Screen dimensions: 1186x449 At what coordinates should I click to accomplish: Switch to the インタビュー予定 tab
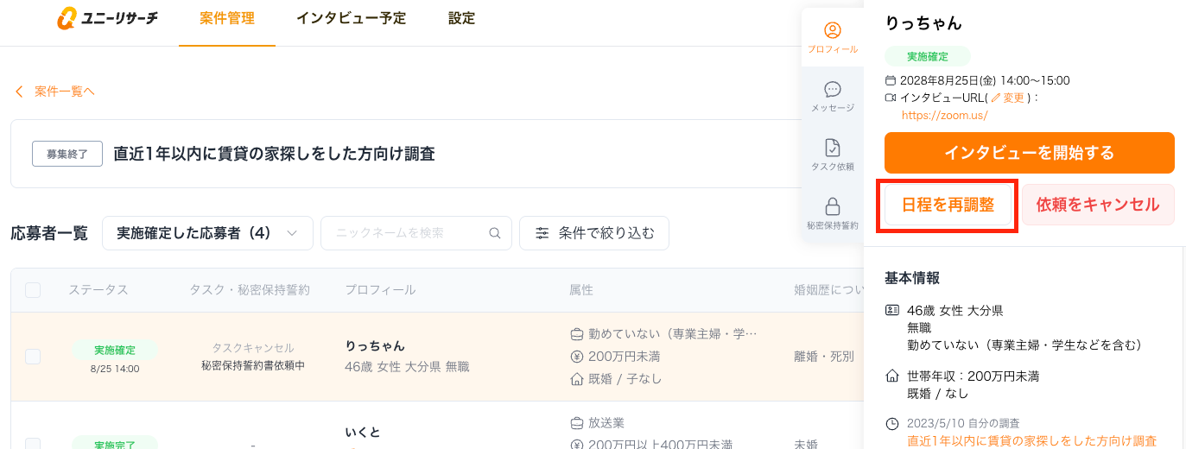(x=351, y=18)
